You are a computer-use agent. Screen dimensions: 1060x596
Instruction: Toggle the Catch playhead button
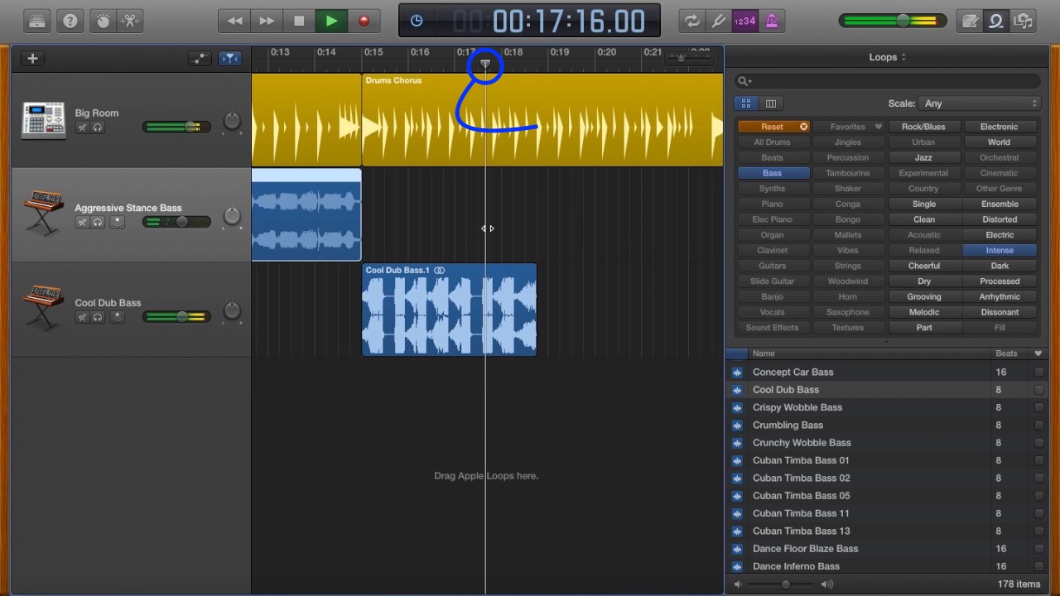[230, 58]
